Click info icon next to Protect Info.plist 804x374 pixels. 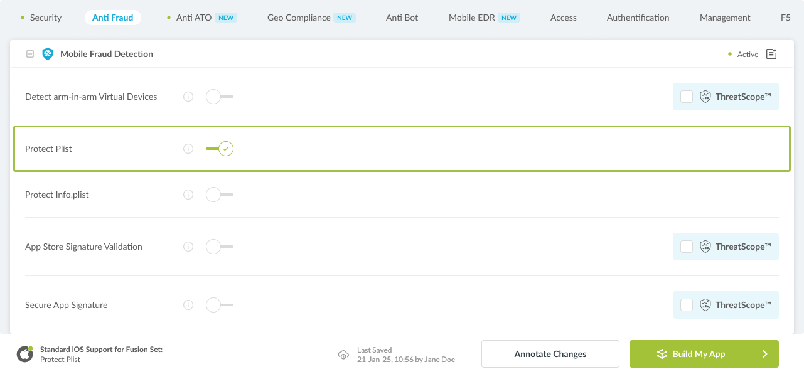(x=188, y=195)
